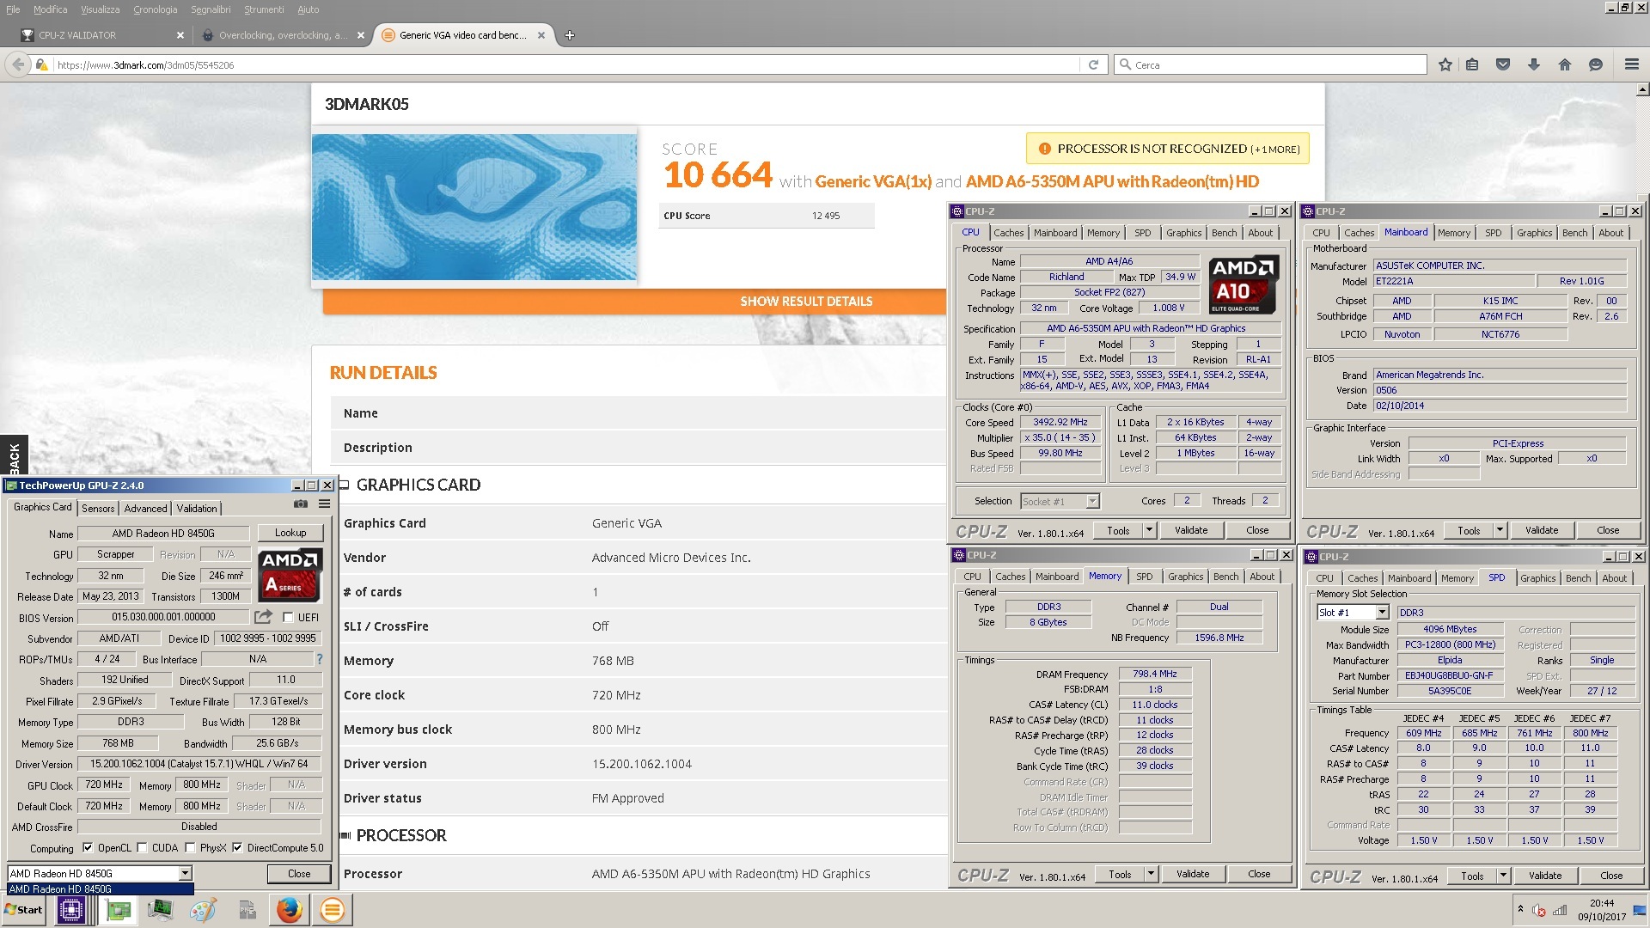Open Graphics tab in SPD CPU-Z window
The width and height of the screenshot is (1650, 928).
[x=1537, y=578]
